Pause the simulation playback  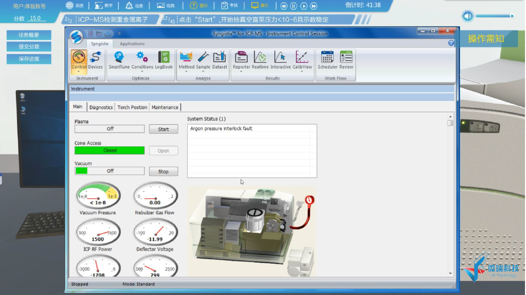coord(294,5)
